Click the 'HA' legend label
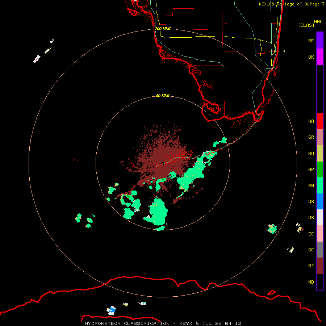This screenshot has height=326, width=326. coord(311,121)
